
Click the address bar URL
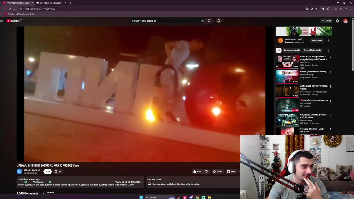point(39,9)
